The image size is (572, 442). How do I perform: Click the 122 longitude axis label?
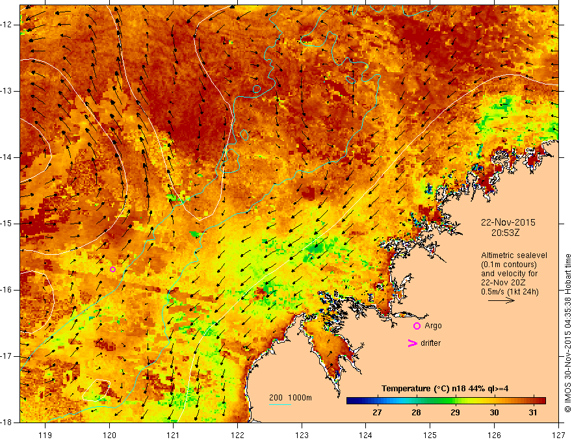coord(237,435)
